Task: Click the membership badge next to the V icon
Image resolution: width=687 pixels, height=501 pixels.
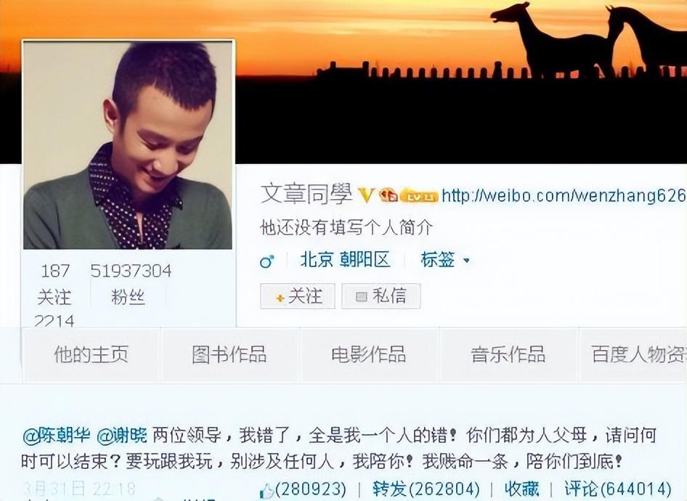Action: pyautogui.click(x=388, y=195)
